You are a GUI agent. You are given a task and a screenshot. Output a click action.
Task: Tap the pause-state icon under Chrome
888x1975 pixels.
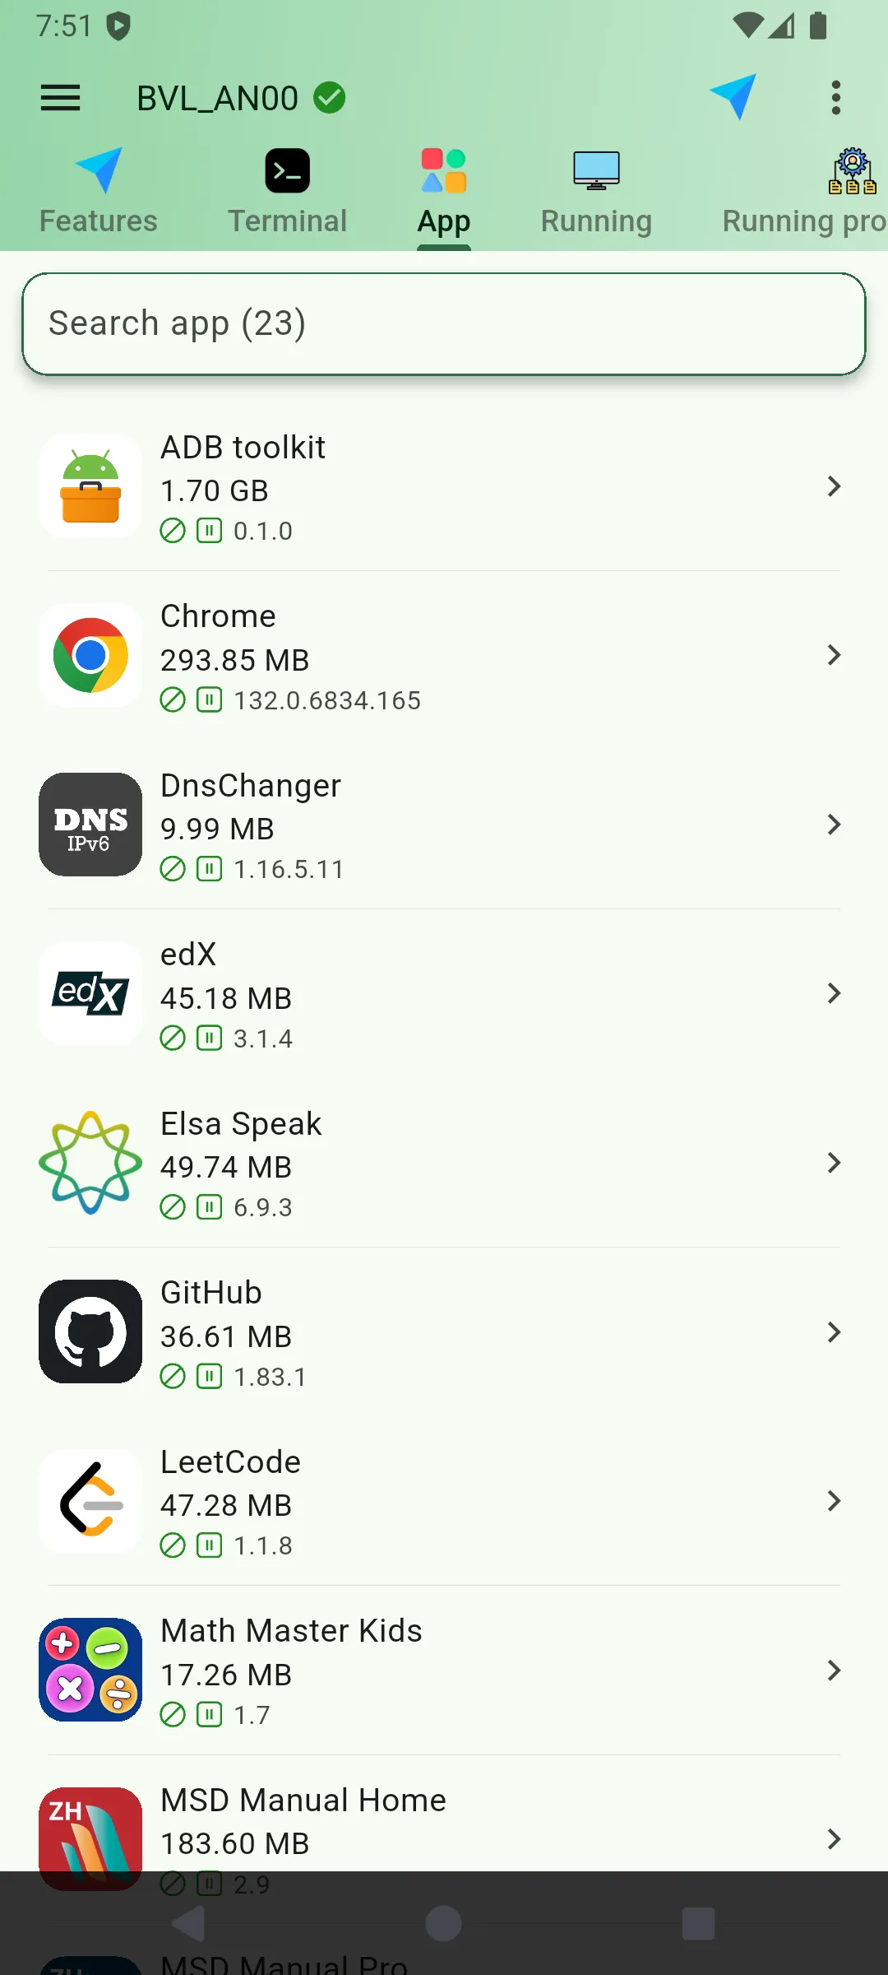point(210,700)
